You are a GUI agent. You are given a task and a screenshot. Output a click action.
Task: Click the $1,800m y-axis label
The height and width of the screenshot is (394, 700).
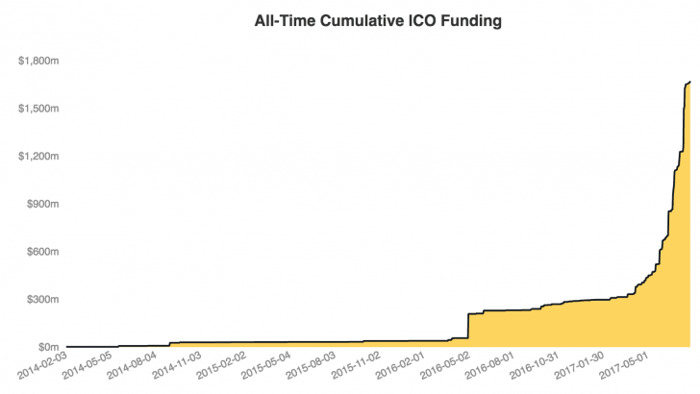pyautogui.click(x=38, y=62)
